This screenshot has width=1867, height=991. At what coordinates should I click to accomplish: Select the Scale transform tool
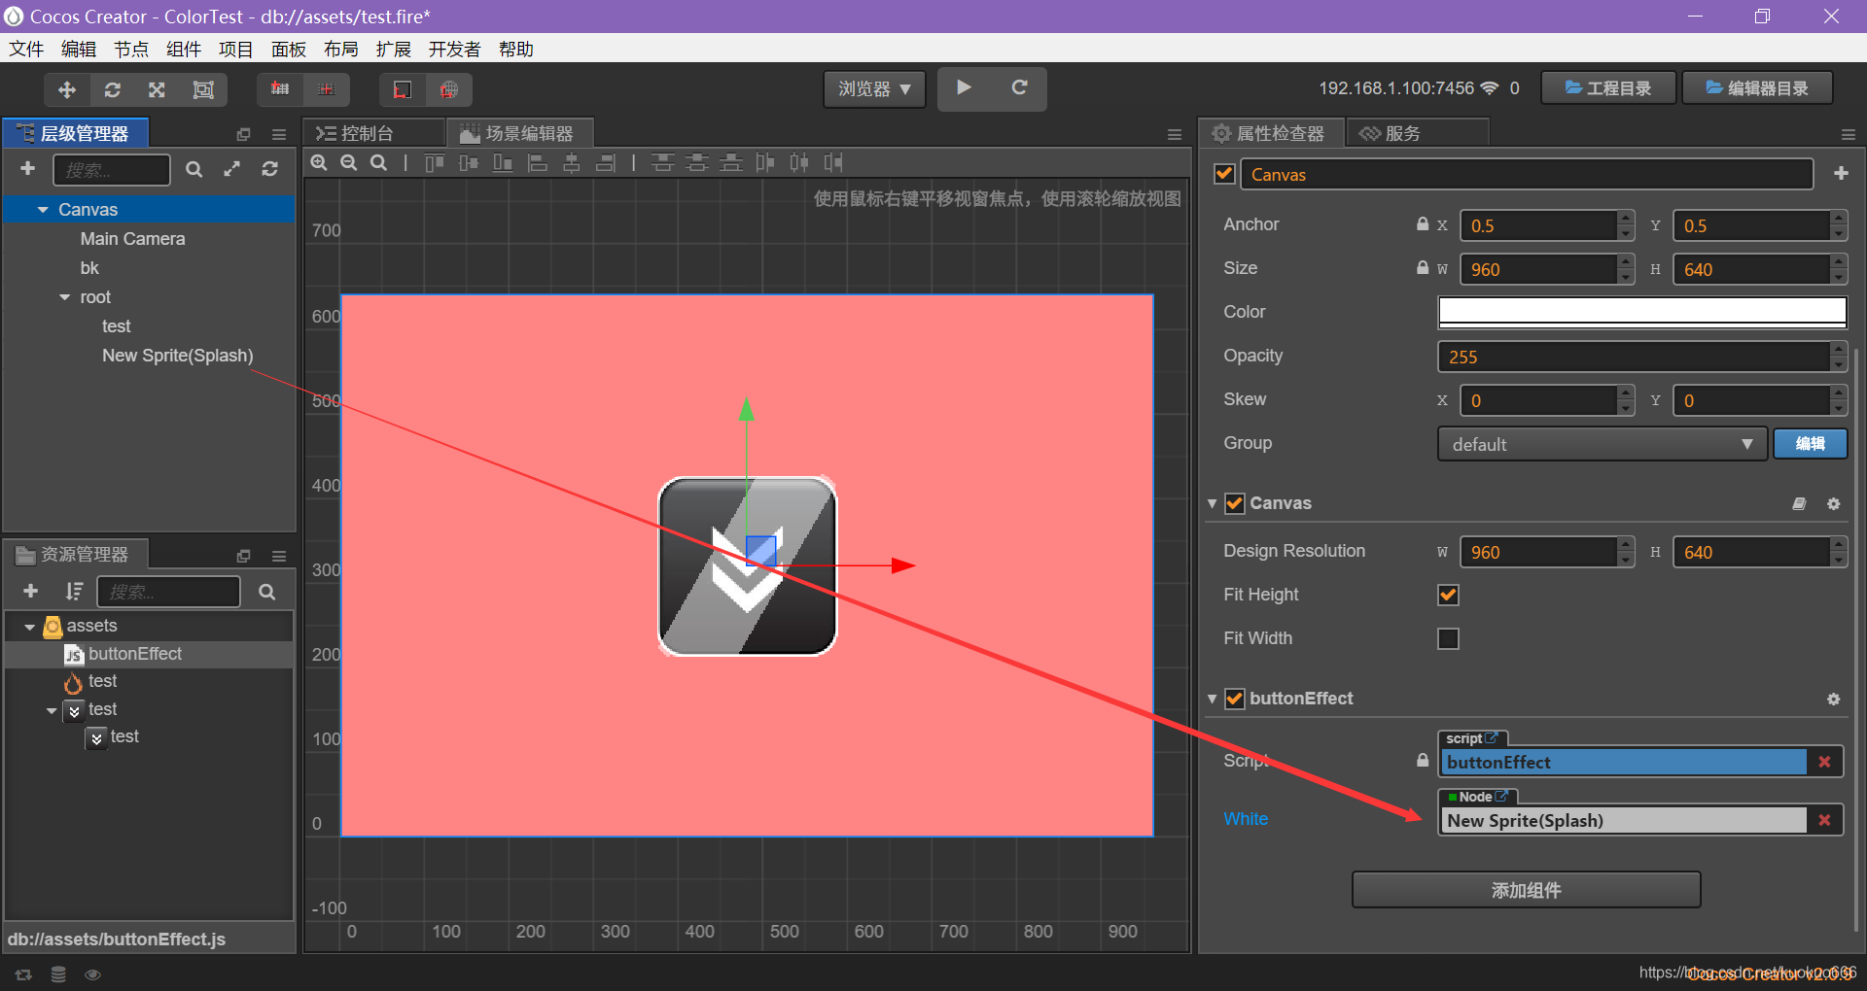click(x=157, y=89)
